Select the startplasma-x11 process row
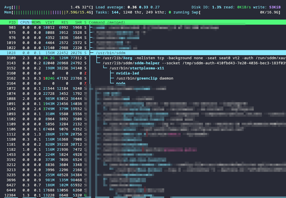286x198 pixels. click(x=143, y=68)
